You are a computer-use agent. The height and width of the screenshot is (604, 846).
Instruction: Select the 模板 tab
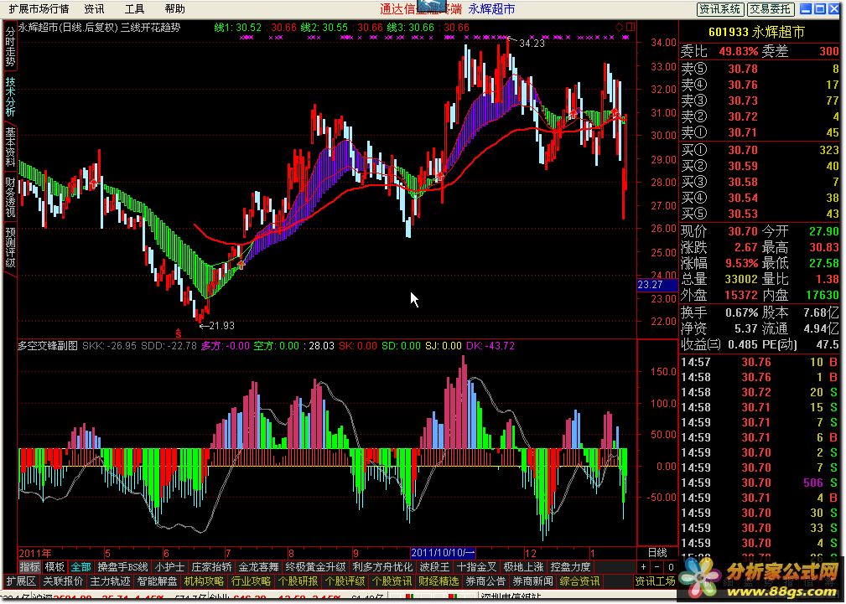point(55,567)
